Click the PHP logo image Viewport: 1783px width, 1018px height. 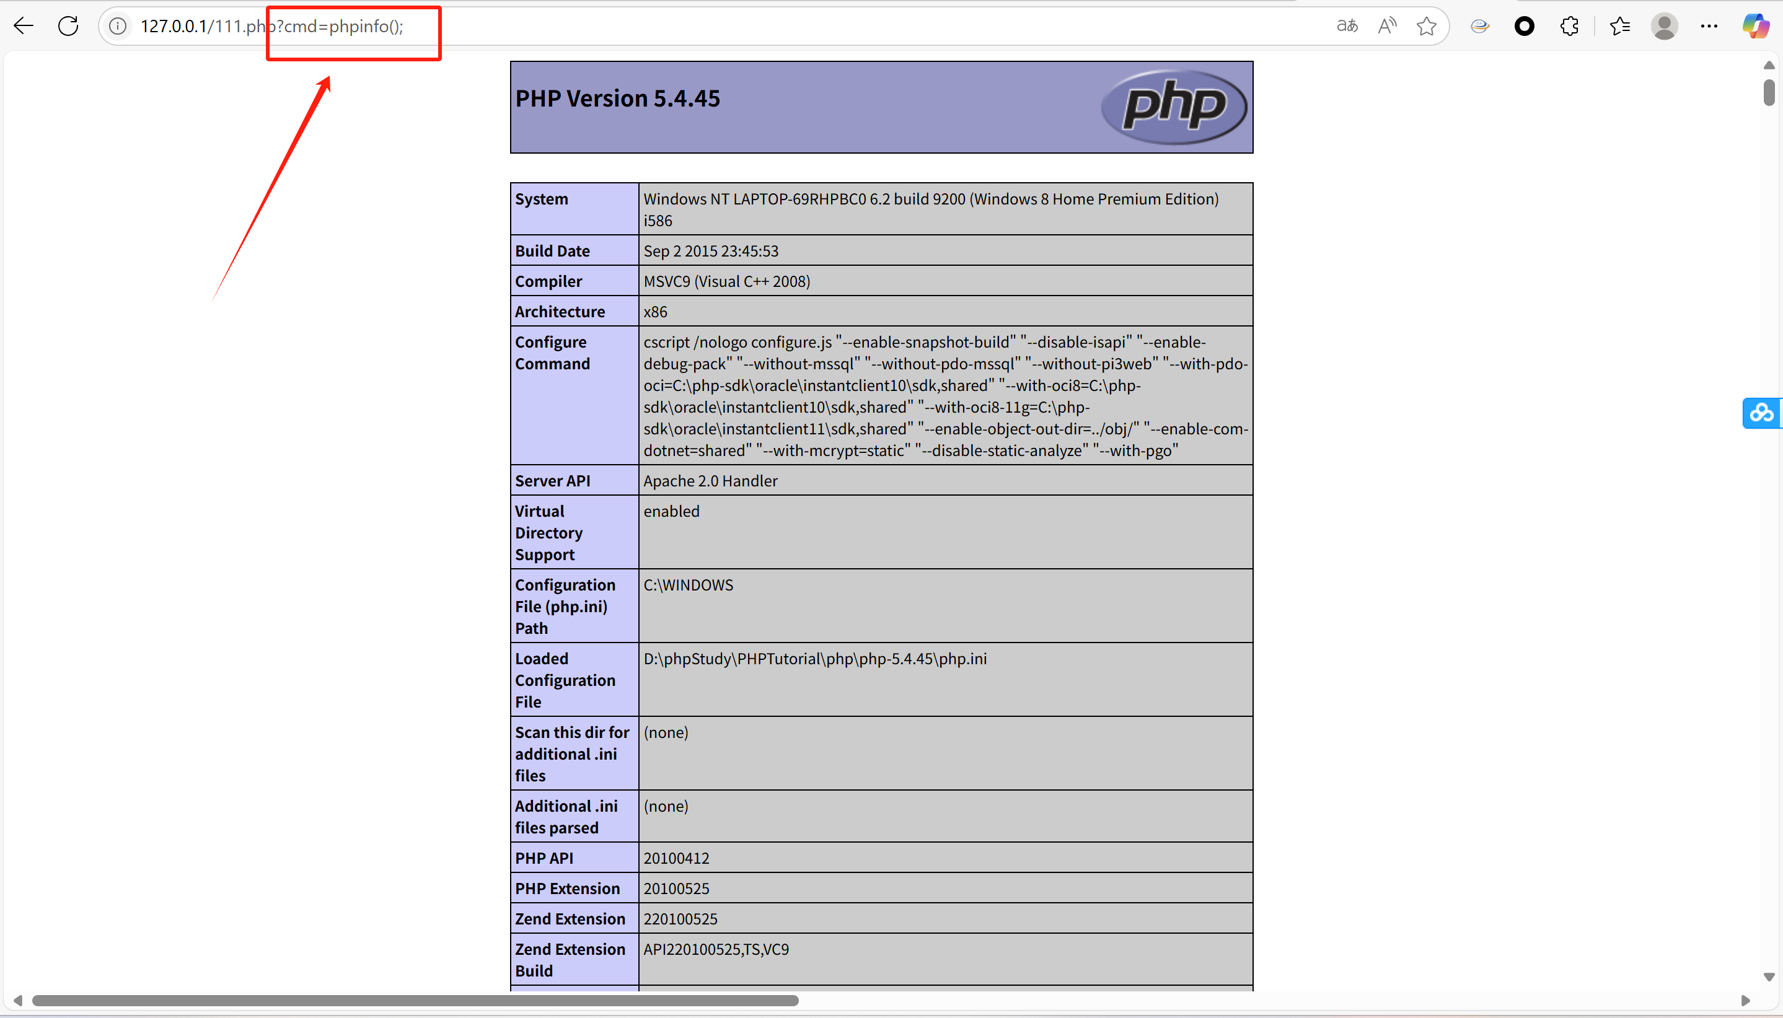click(1174, 107)
